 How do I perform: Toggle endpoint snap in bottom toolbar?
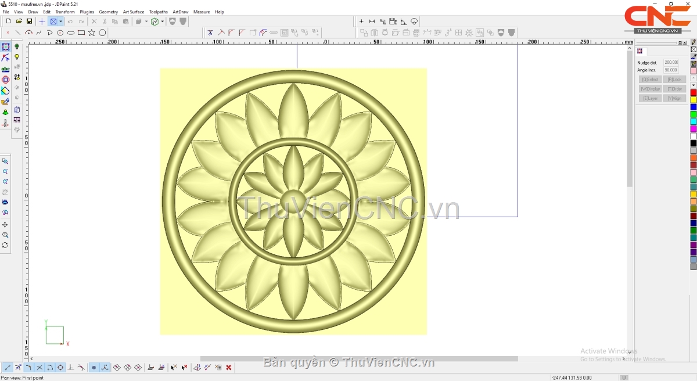pos(8,368)
